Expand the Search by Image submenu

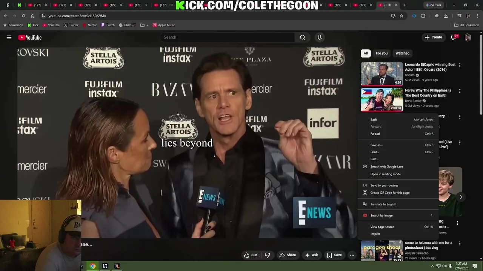click(398, 216)
